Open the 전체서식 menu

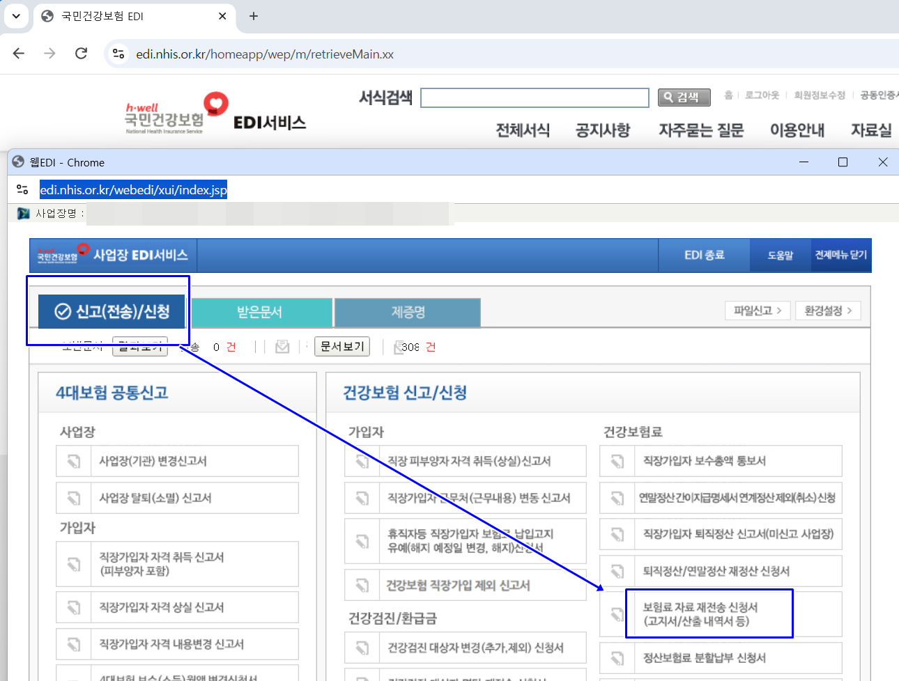tap(523, 130)
